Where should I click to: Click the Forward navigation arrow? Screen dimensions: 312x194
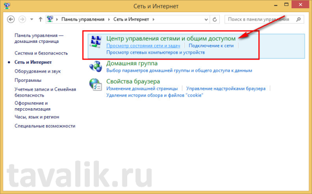pyautogui.click(x=22, y=19)
